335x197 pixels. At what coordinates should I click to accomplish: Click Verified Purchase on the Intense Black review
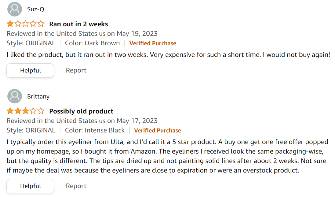point(158,131)
